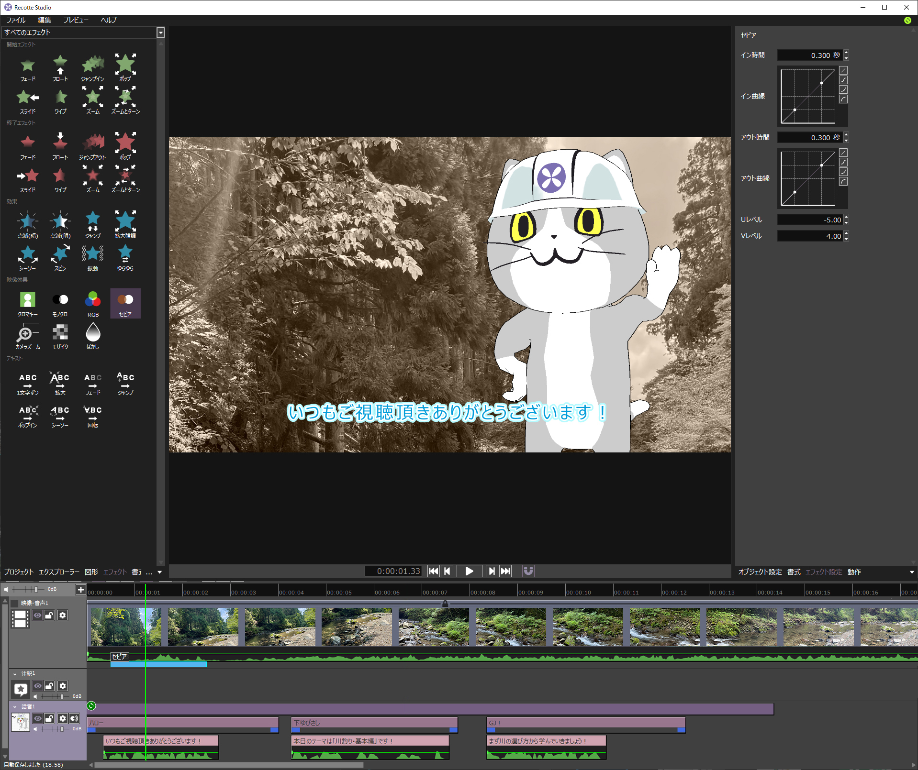Select the モザイク mosaic effect
918x770 pixels.
point(60,337)
